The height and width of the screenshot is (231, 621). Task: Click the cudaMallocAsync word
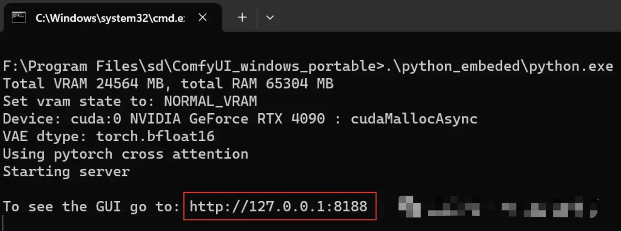(414, 119)
